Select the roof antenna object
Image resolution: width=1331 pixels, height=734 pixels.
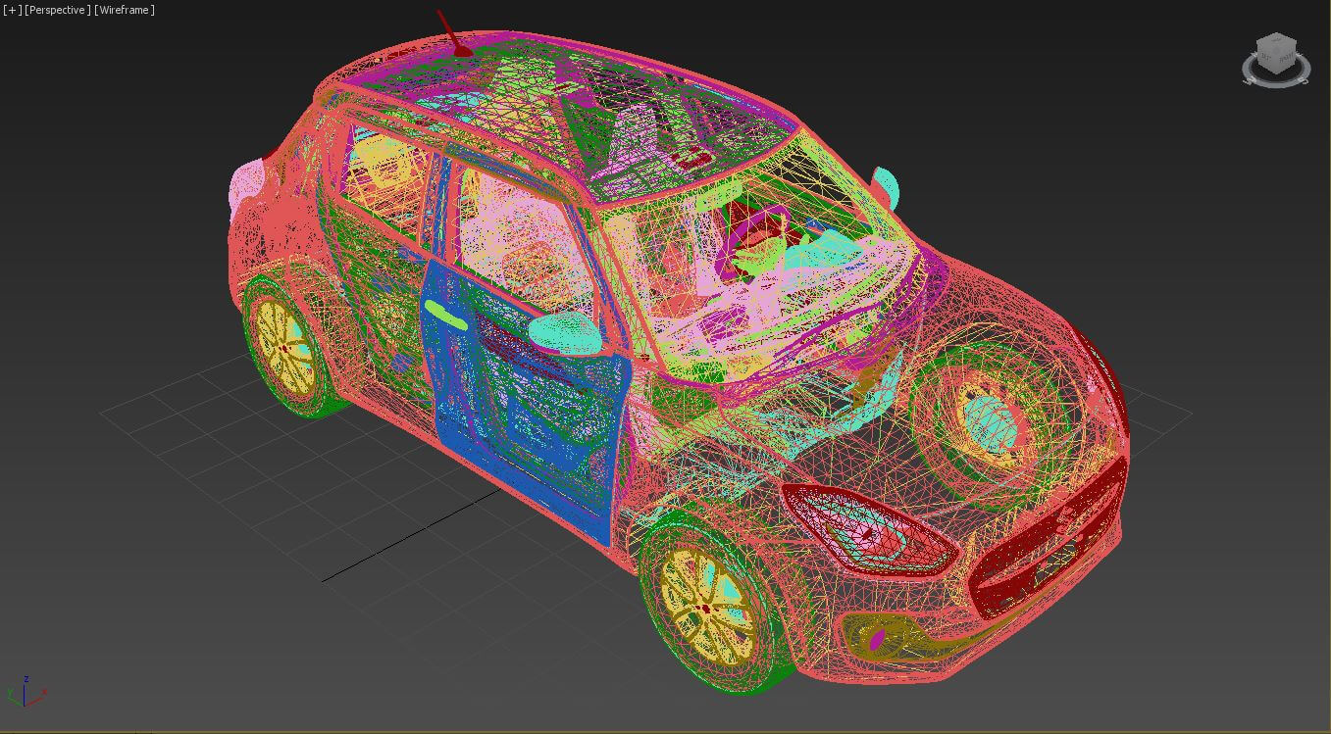click(455, 33)
